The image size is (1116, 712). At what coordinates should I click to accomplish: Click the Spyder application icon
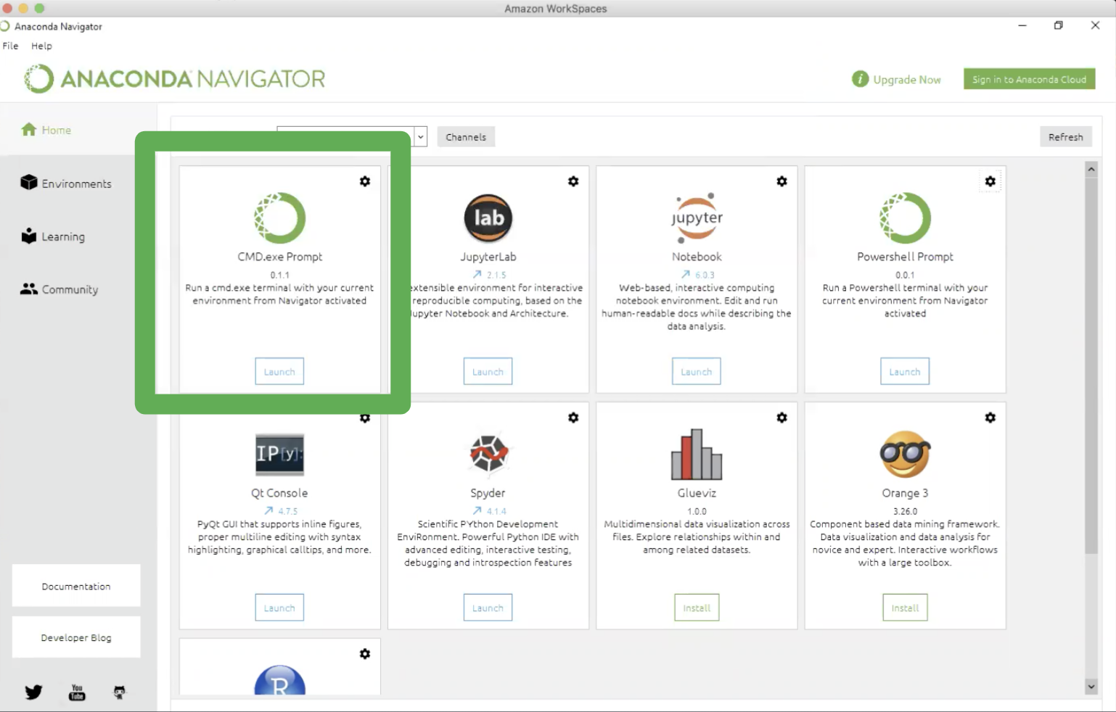[488, 454]
